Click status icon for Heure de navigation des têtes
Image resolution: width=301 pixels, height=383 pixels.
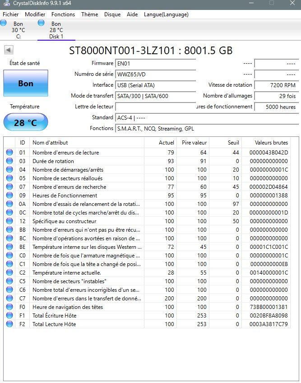(9, 307)
